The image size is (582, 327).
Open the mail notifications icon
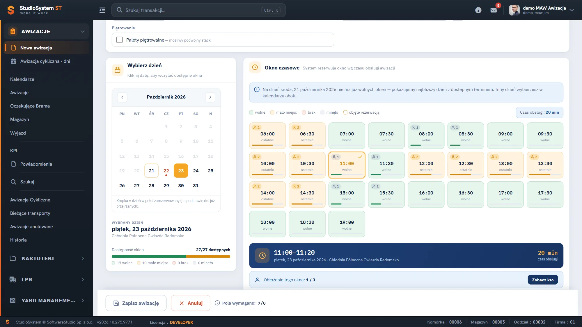pyautogui.click(x=494, y=10)
